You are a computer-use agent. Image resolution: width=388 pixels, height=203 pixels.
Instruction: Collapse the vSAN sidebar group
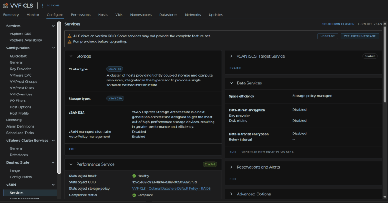pos(53,185)
